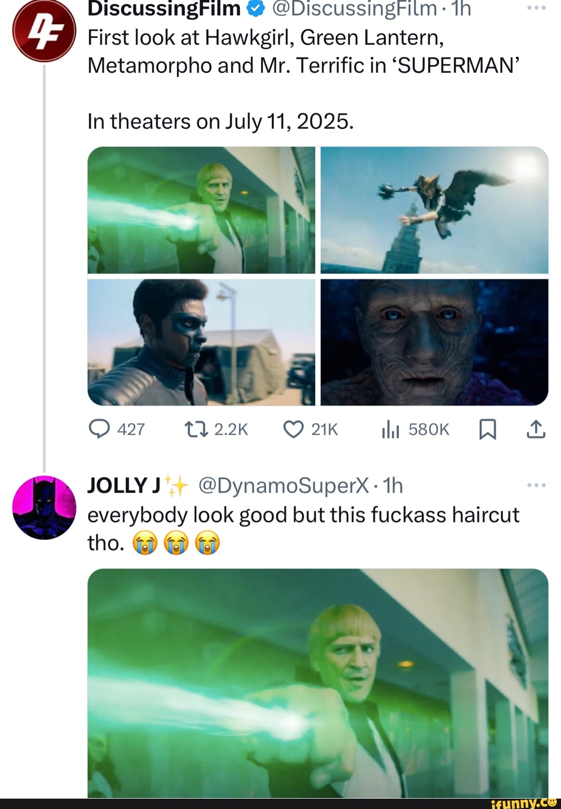Open the Hawkgirl flying image
Screen dimensions: 561x809
click(434, 210)
